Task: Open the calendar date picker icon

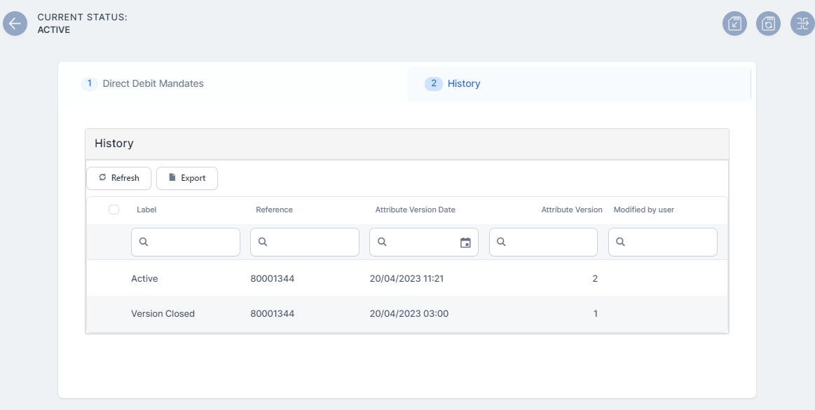Action: tap(465, 242)
